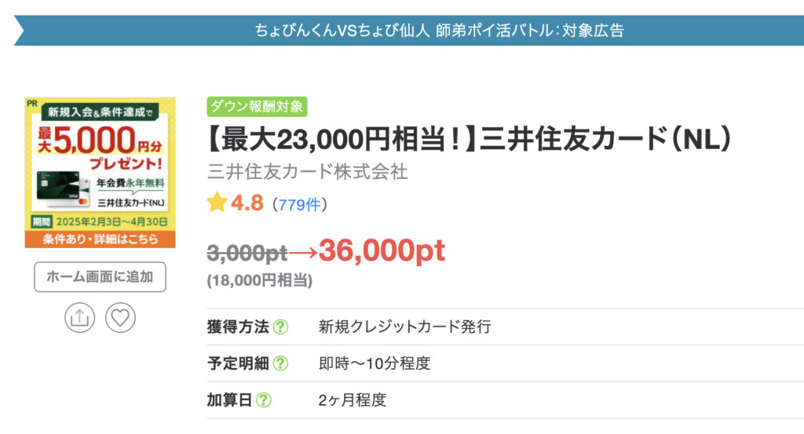The width and height of the screenshot is (804, 434).
Task: Click the 4.8 rating score
Action: [247, 203]
